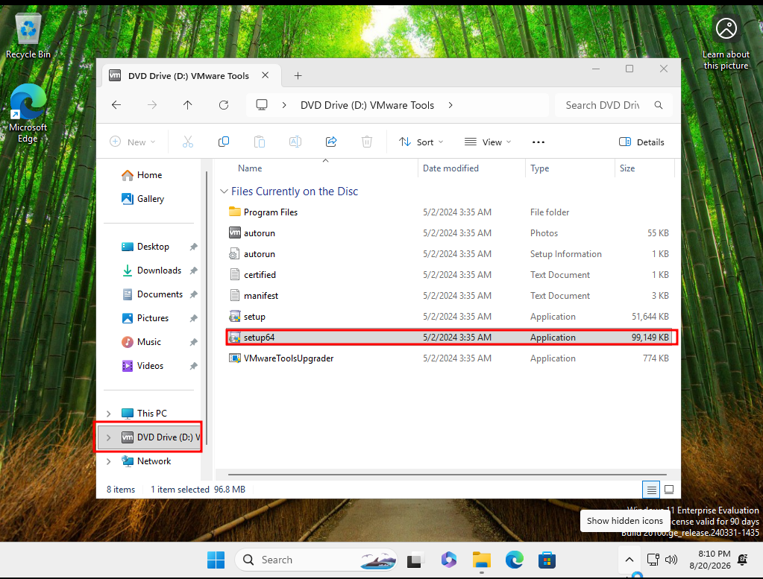Expand This PC in navigation pane

click(x=108, y=414)
